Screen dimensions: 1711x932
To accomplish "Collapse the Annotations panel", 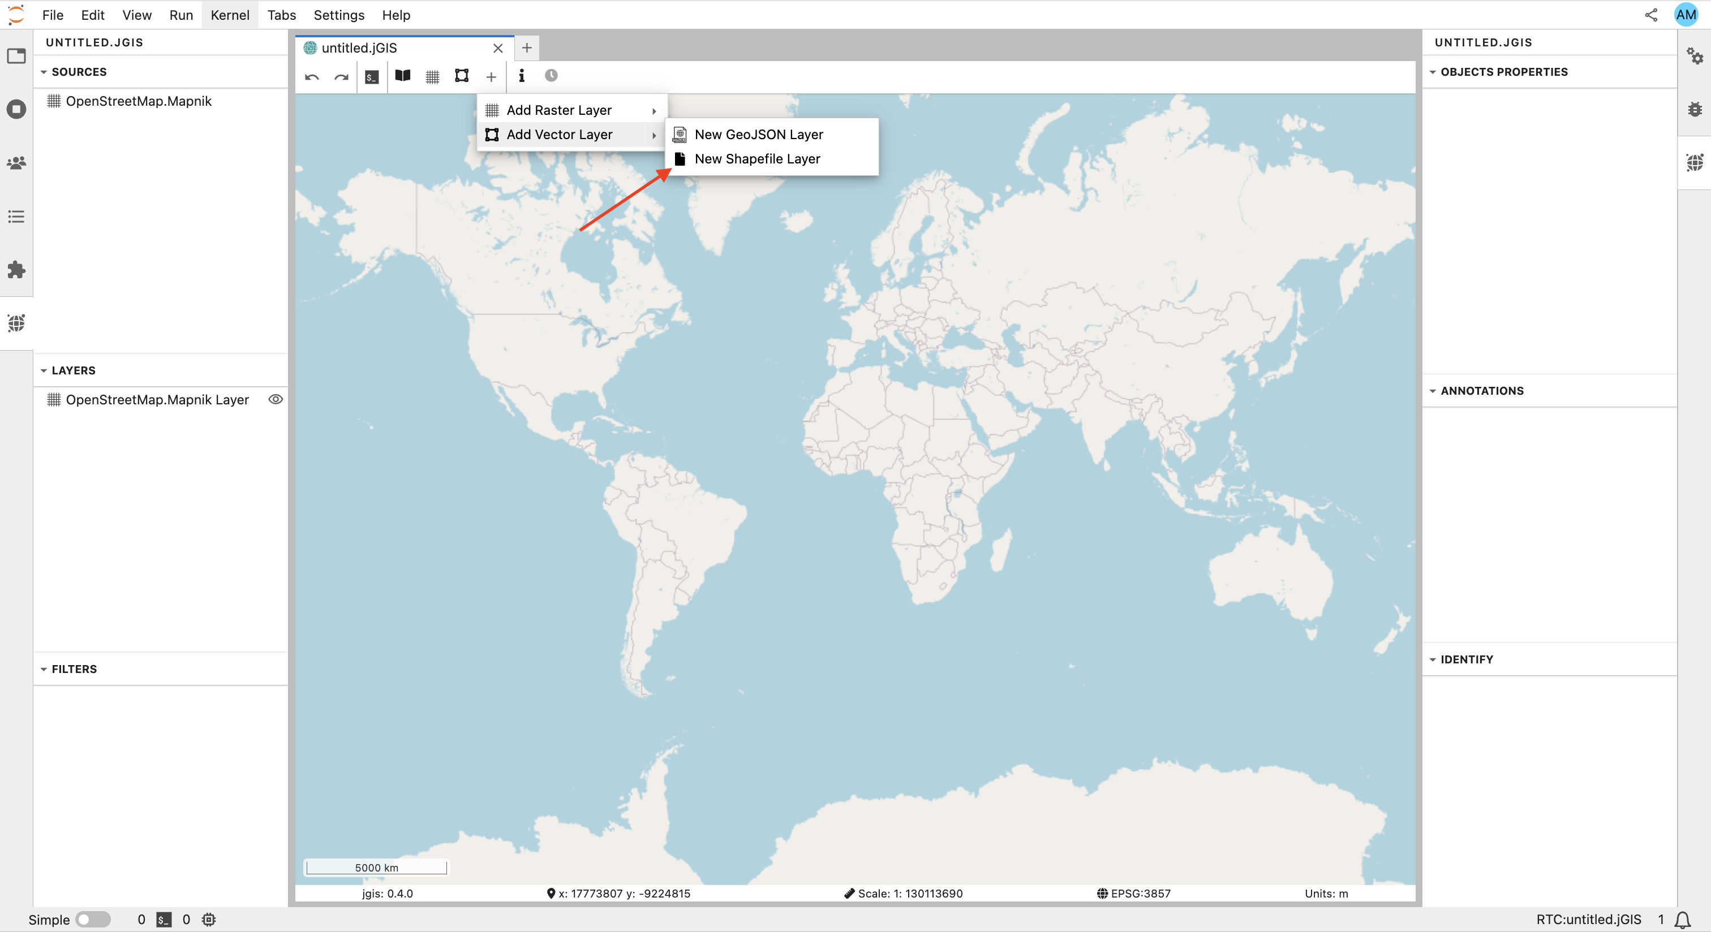I will pos(1433,391).
